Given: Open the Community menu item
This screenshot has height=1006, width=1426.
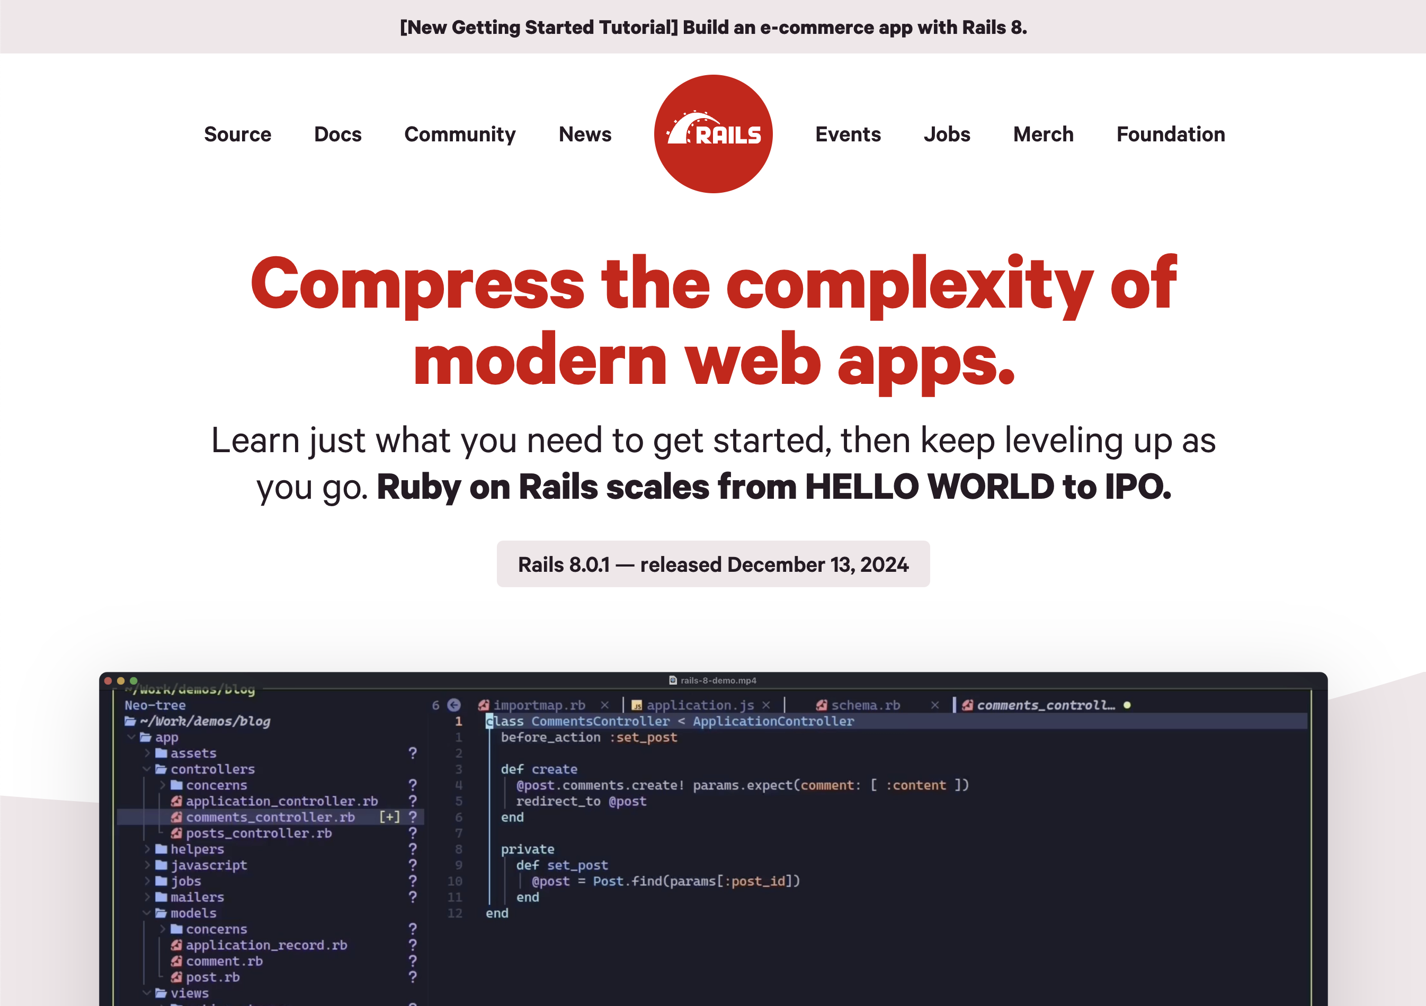Looking at the screenshot, I should click(x=460, y=134).
